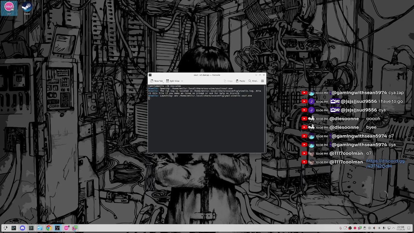Close the Konsole window
The image size is (414, 233).
(264, 75)
